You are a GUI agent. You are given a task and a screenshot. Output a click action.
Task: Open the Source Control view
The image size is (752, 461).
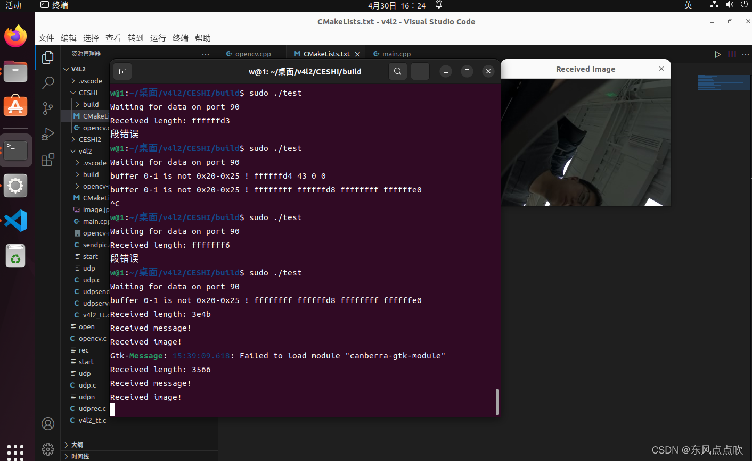pos(48,108)
